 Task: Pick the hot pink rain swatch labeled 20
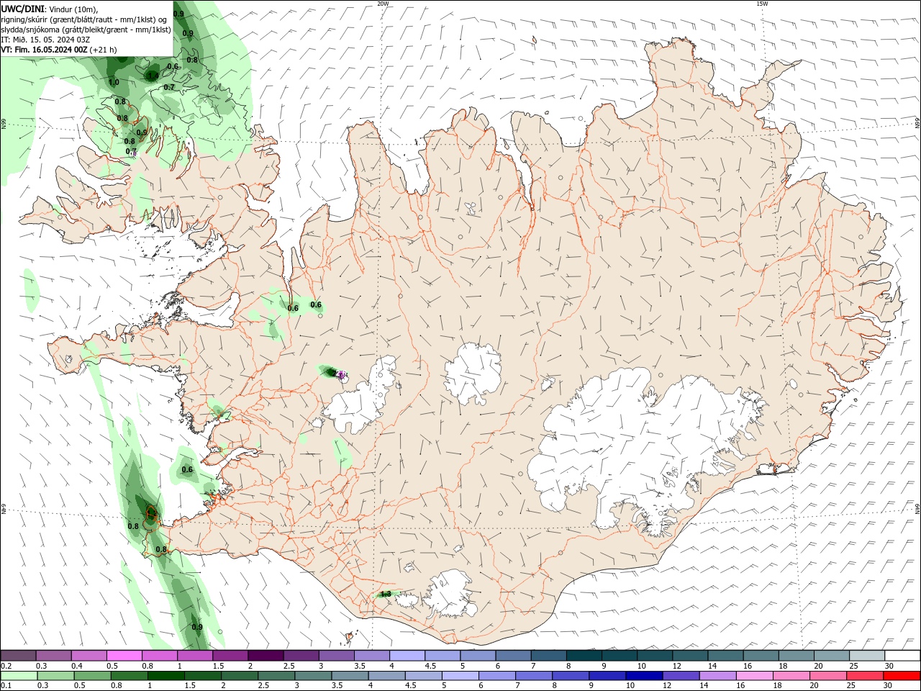[828, 676]
